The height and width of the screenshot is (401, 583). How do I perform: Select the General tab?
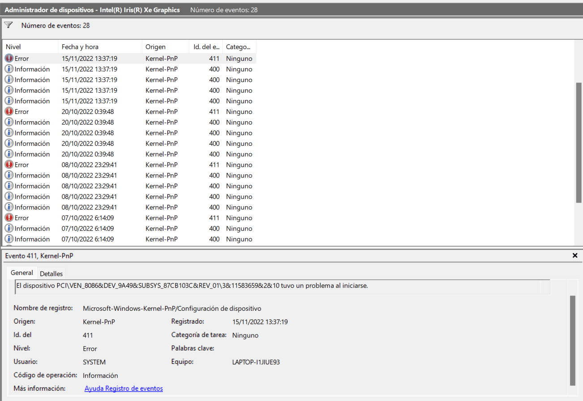22,273
